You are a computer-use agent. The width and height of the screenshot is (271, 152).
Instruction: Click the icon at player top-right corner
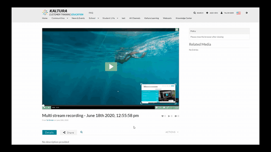[x=177, y=30]
